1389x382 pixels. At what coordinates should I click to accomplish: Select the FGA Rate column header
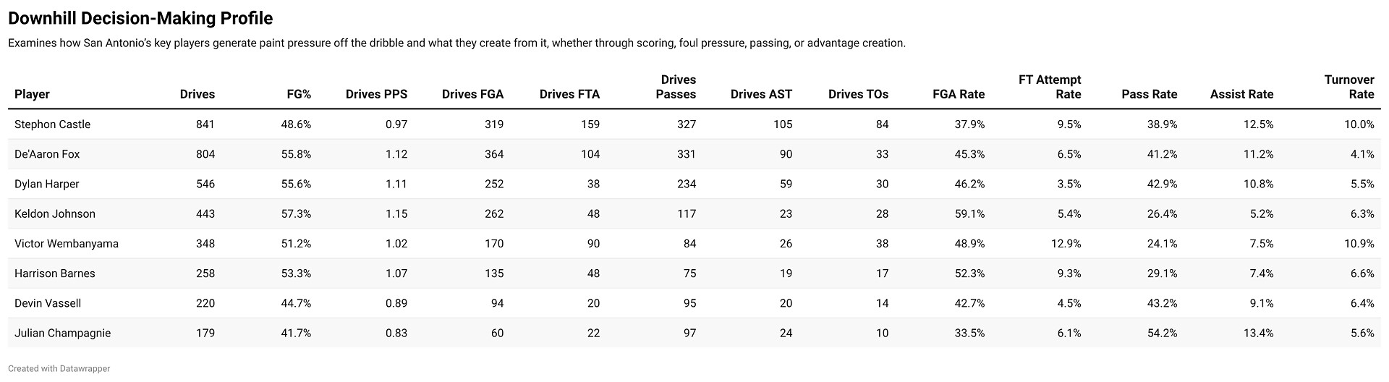[959, 94]
